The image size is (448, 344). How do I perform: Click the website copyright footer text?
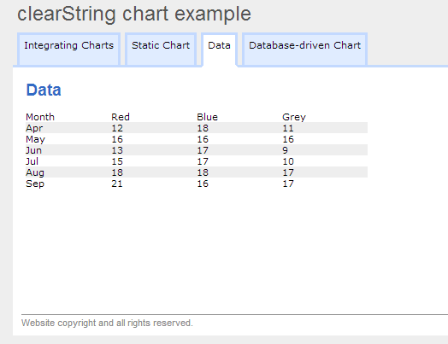[107, 323]
